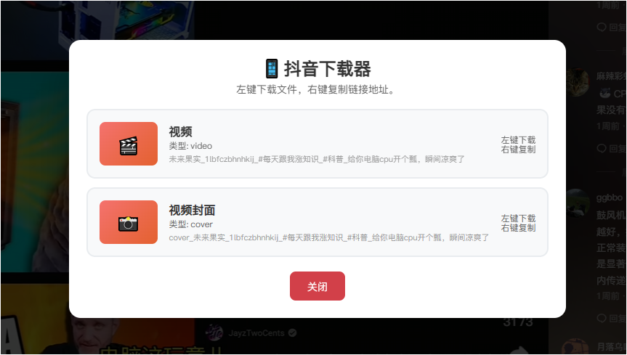627x355 pixels.
Task: Click the instruction text 左键下载文件，右键复制链接地址
Action: tap(315, 89)
